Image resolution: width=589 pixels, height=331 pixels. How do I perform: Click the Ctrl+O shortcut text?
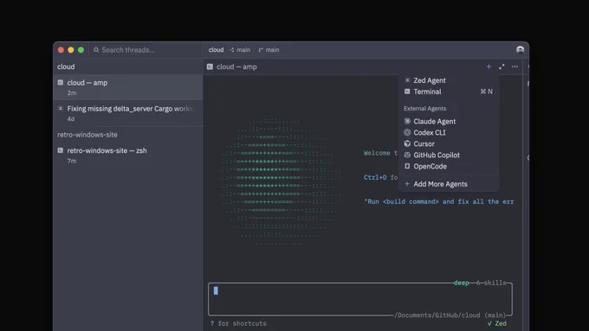375,177
